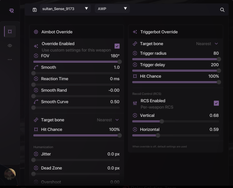Click the Overshoot icon
Viewport: 233px width, 188px height.
36,182
